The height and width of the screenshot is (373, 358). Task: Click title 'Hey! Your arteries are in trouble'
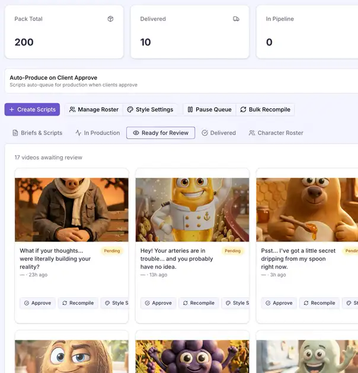click(177, 259)
